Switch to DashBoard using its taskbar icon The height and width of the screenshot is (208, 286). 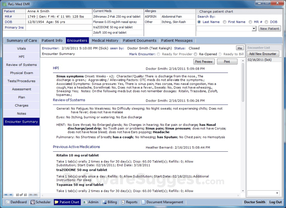tap(16, 202)
